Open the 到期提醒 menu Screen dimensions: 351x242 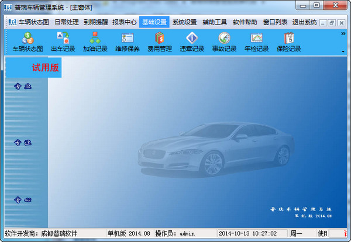[x=96, y=22]
